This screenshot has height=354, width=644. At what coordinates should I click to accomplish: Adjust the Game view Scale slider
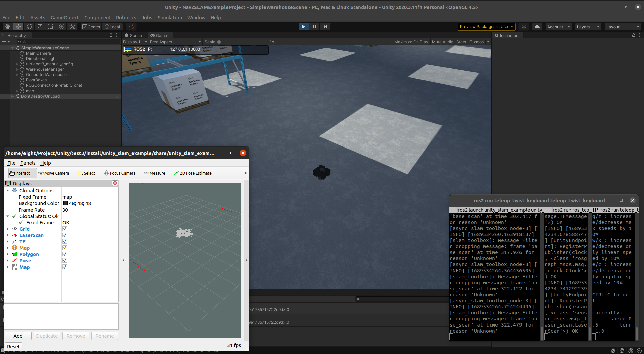[x=244, y=42]
